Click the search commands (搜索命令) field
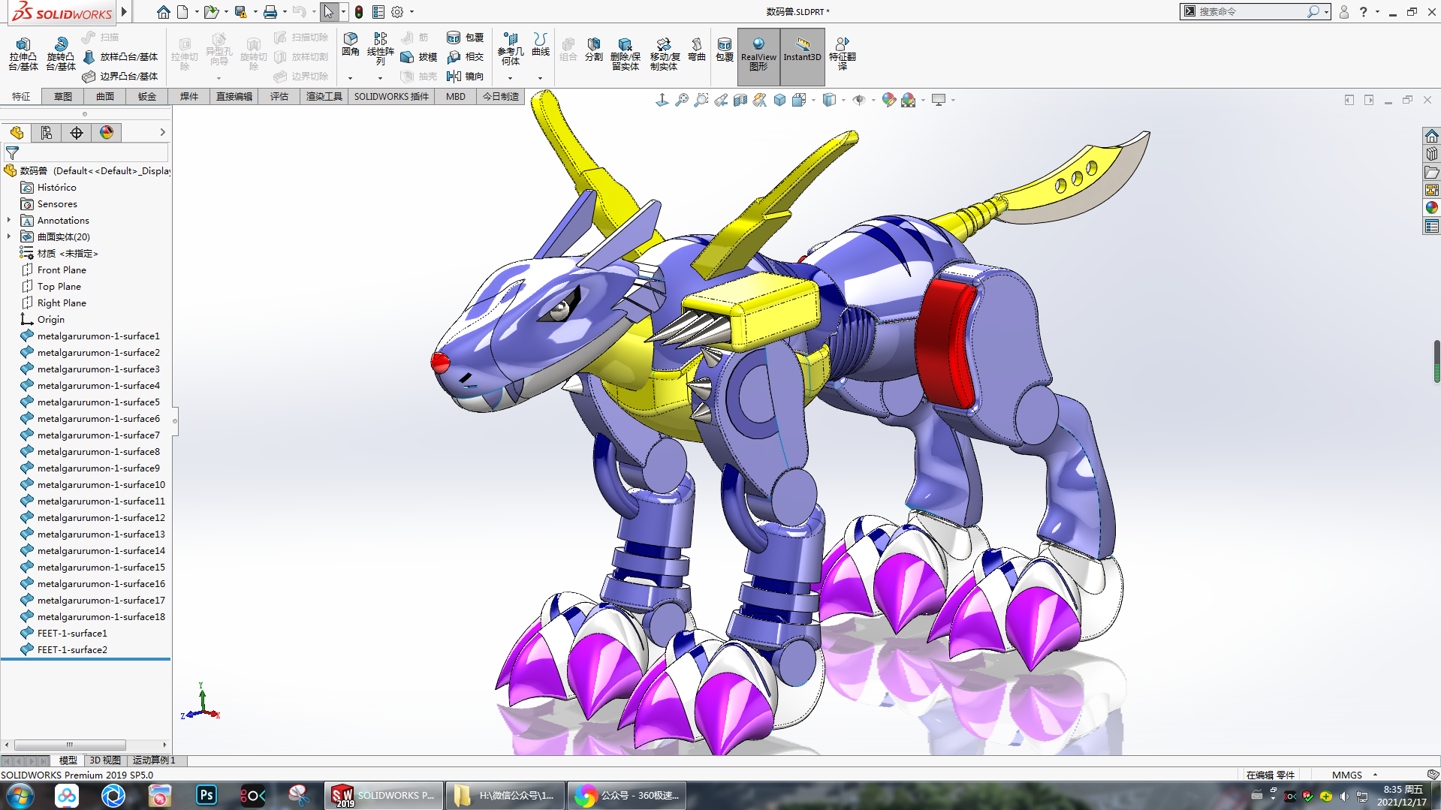Viewport: 1441px width, 810px height. click(1249, 12)
